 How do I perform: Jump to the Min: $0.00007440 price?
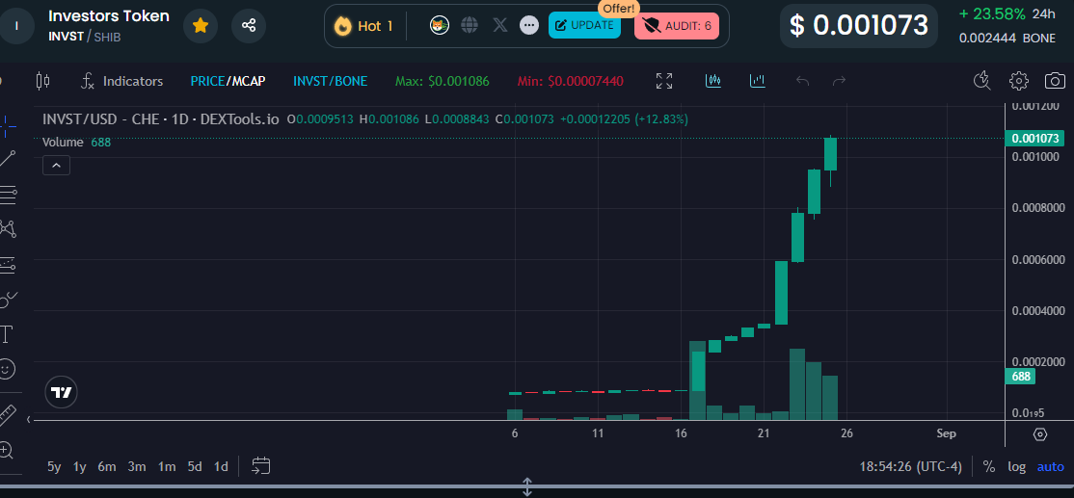570,82
